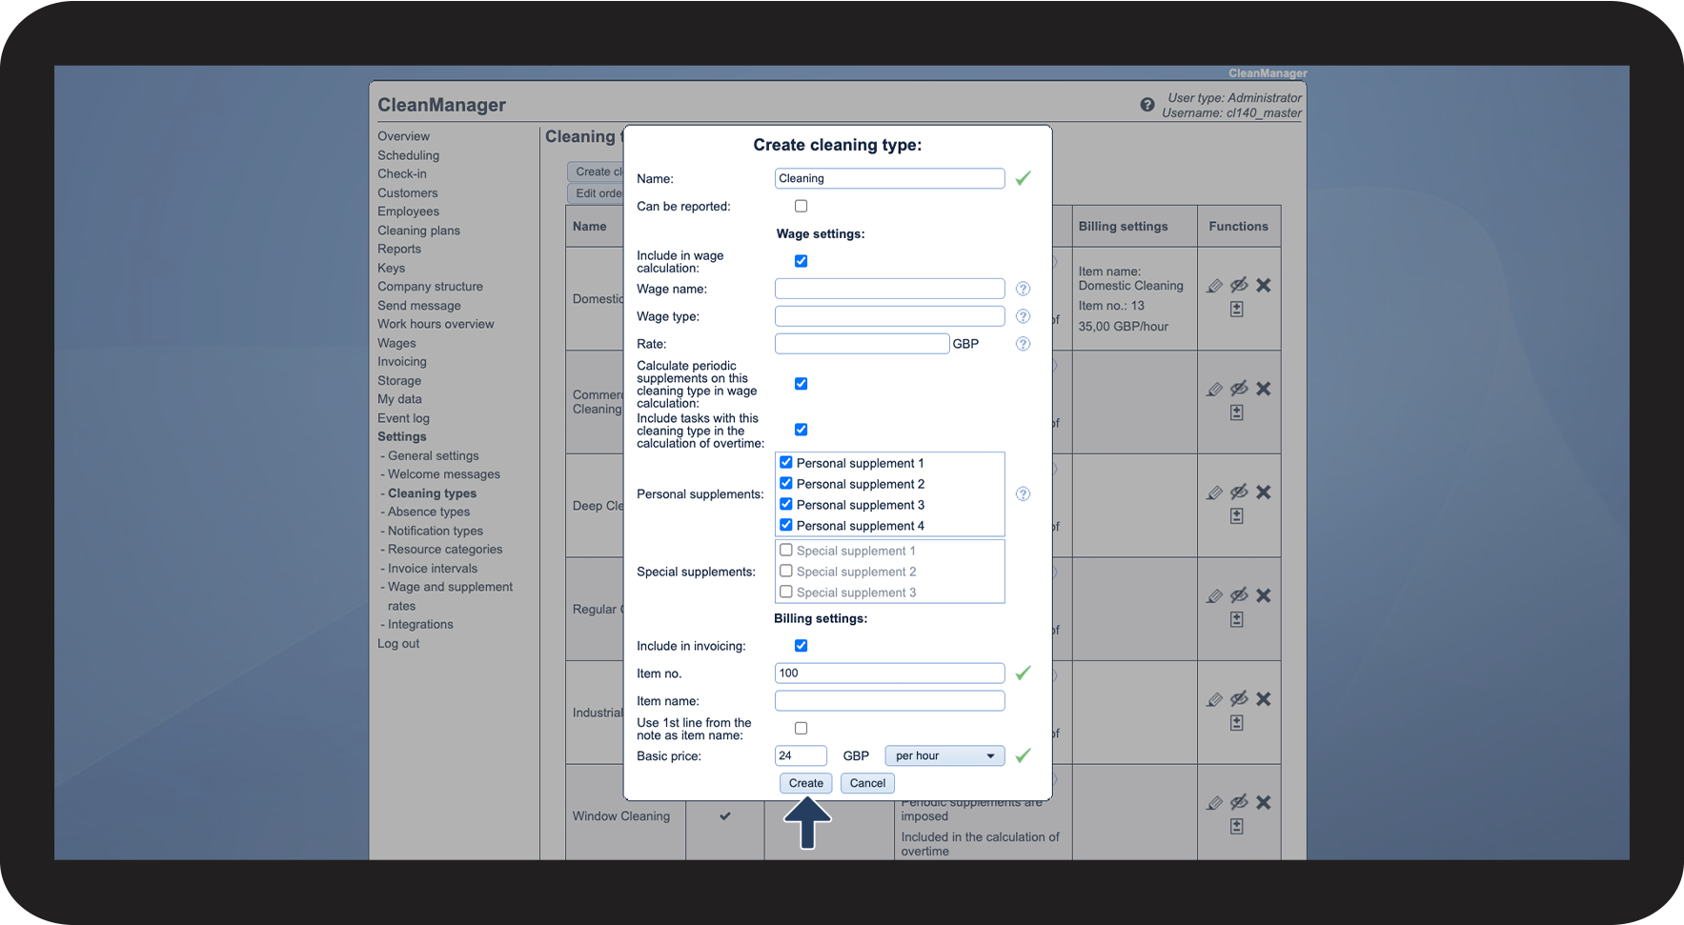
Task: Hide Deep Cleaning row via crossed-eye icon
Action: pos(1239,493)
